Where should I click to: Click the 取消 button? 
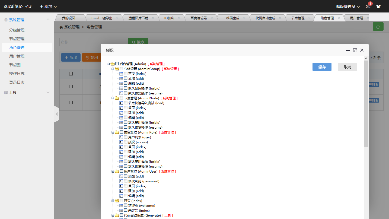pos(347,67)
